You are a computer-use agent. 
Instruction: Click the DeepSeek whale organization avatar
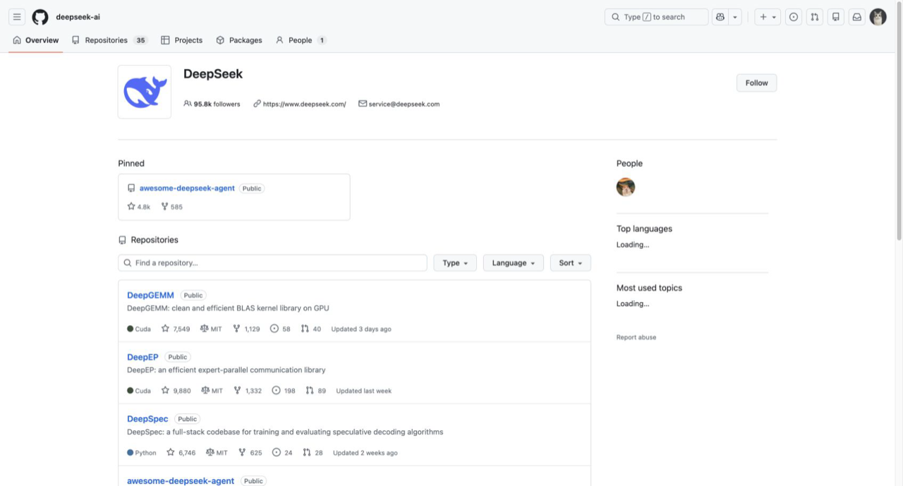click(145, 92)
